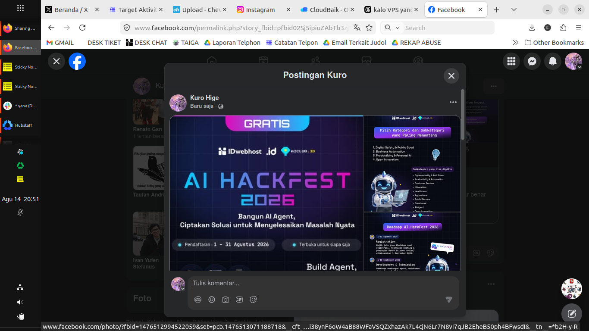Screen dimensions: 589x331
Task: Open the system applications grid
Action: [x=20, y=8]
